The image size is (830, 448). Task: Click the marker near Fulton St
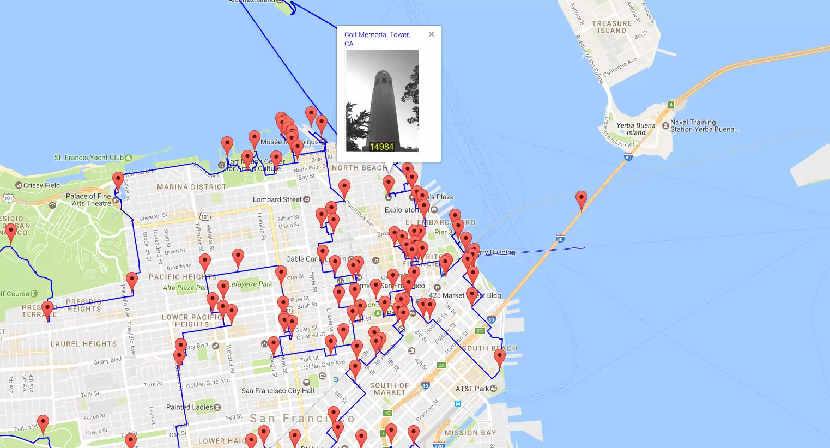(43, 425)
